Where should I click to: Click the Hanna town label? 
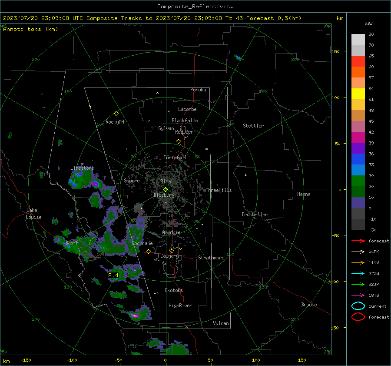point(304,194)
